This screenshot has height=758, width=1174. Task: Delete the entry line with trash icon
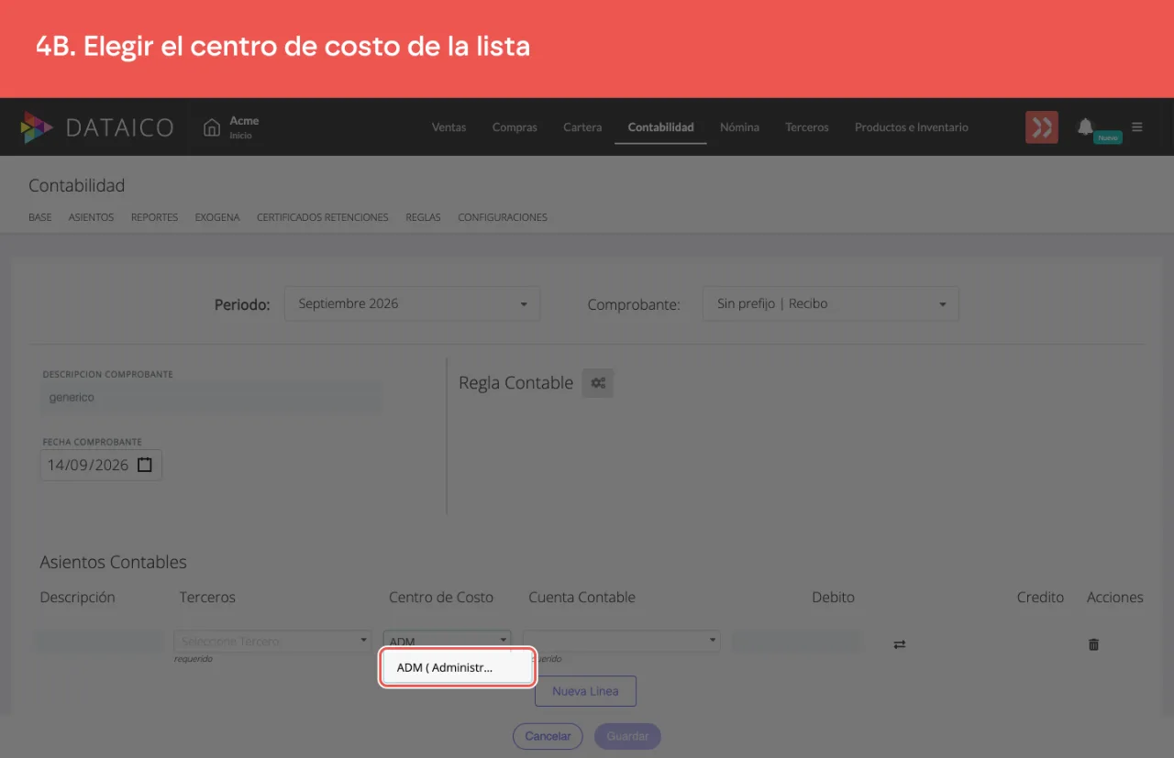(x=1093, y=644)
